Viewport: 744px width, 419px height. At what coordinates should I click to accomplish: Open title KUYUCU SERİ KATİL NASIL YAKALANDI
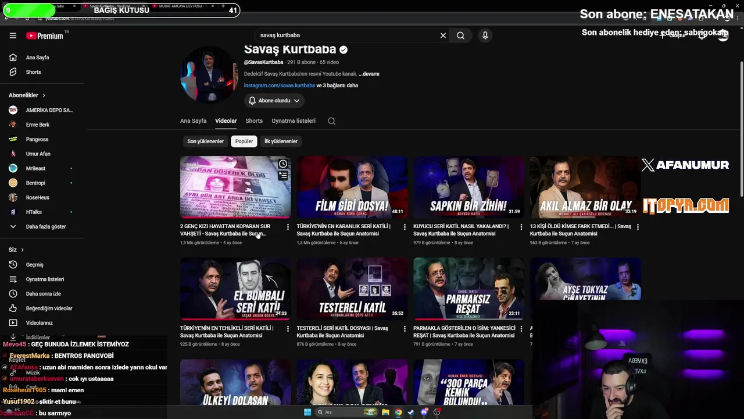461,230
